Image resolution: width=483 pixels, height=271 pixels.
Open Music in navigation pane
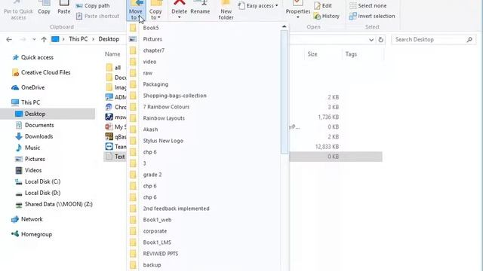[28, 148]
